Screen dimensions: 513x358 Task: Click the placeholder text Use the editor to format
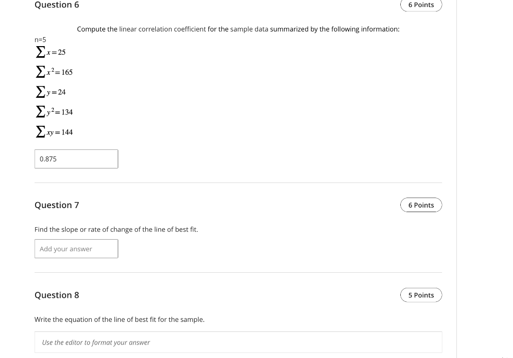[96, 342]
